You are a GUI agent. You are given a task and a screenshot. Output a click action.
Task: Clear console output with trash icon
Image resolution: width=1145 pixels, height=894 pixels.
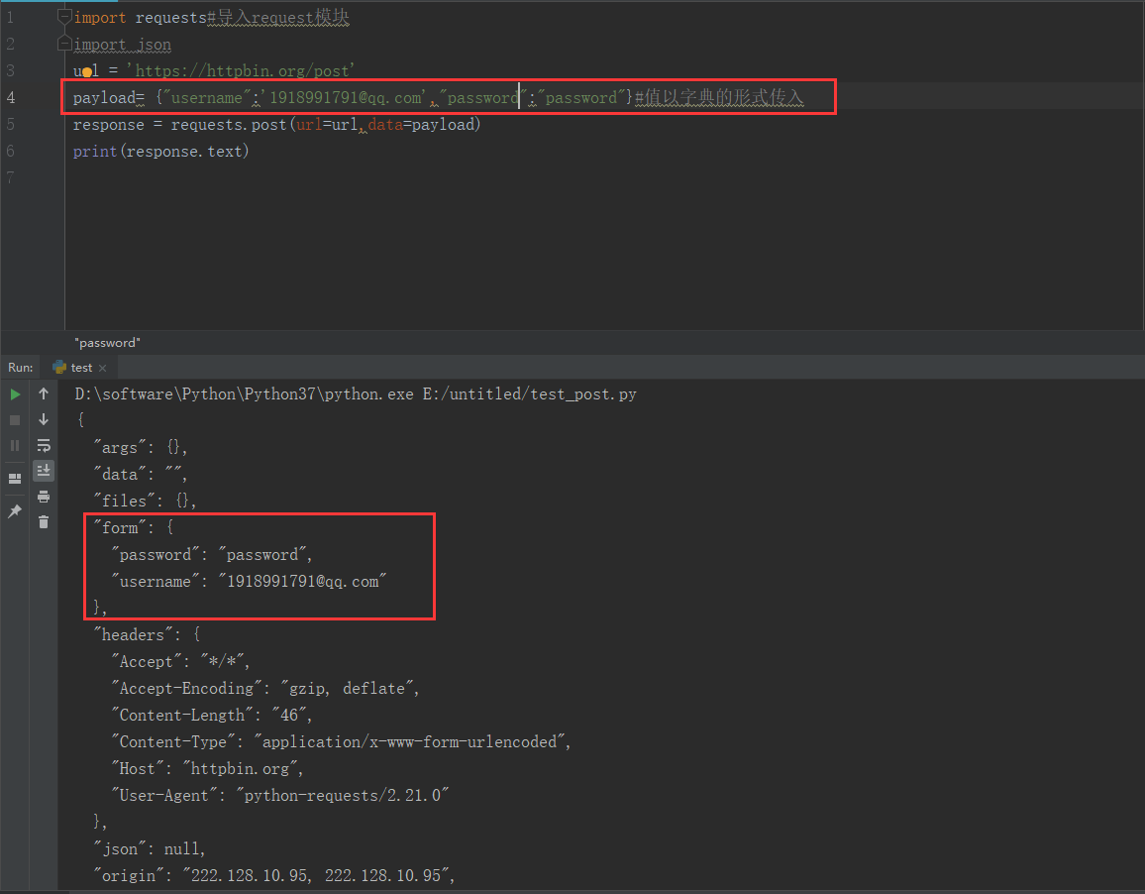[x=44, y=522]
